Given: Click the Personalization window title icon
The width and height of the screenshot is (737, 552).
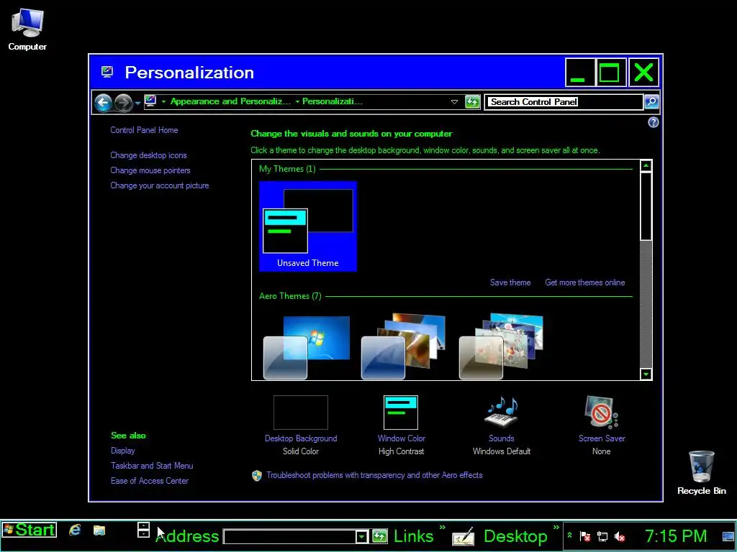Looking at the screenshot, I should point(107,72).
